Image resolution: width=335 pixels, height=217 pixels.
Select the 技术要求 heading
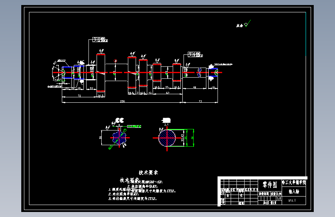click(x=148, y=172)
